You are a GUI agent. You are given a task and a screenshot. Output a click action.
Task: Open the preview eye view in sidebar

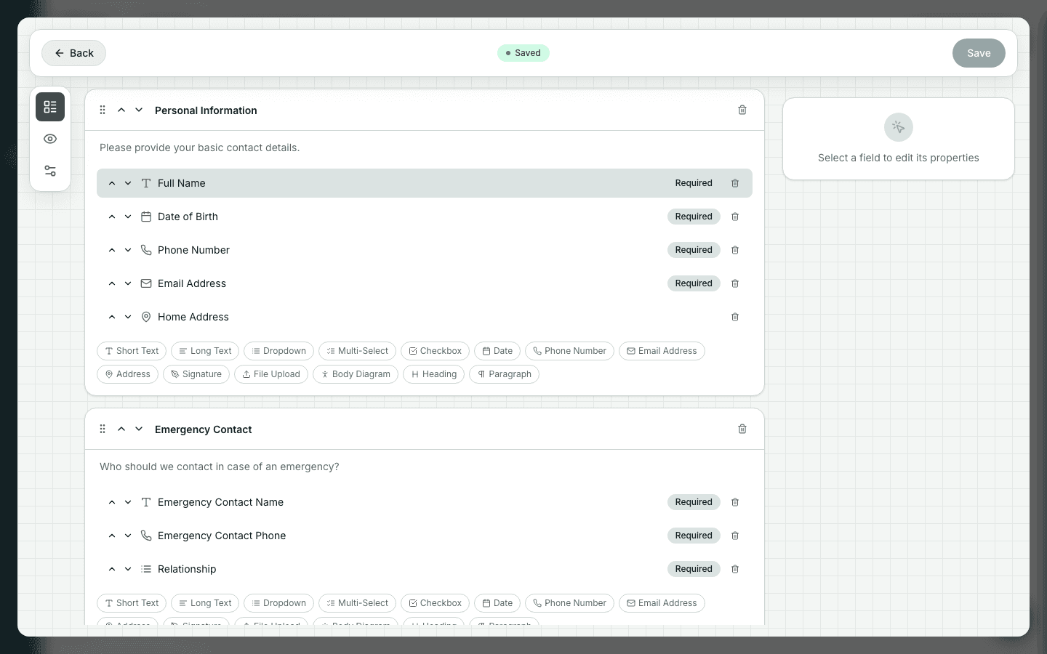(x=50, y=139)
